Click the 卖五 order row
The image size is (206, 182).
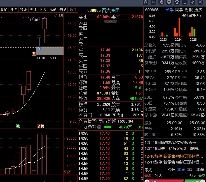pos(111,23)
